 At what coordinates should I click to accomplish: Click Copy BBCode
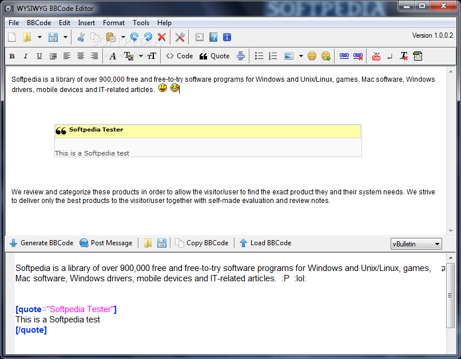click(x=202, y=243)
